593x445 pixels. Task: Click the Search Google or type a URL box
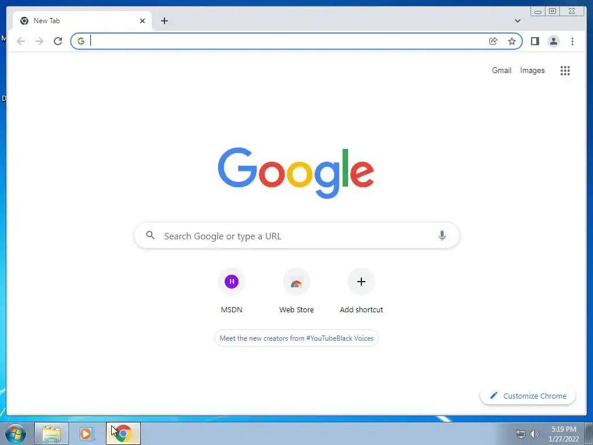click(x=296, y=235)
